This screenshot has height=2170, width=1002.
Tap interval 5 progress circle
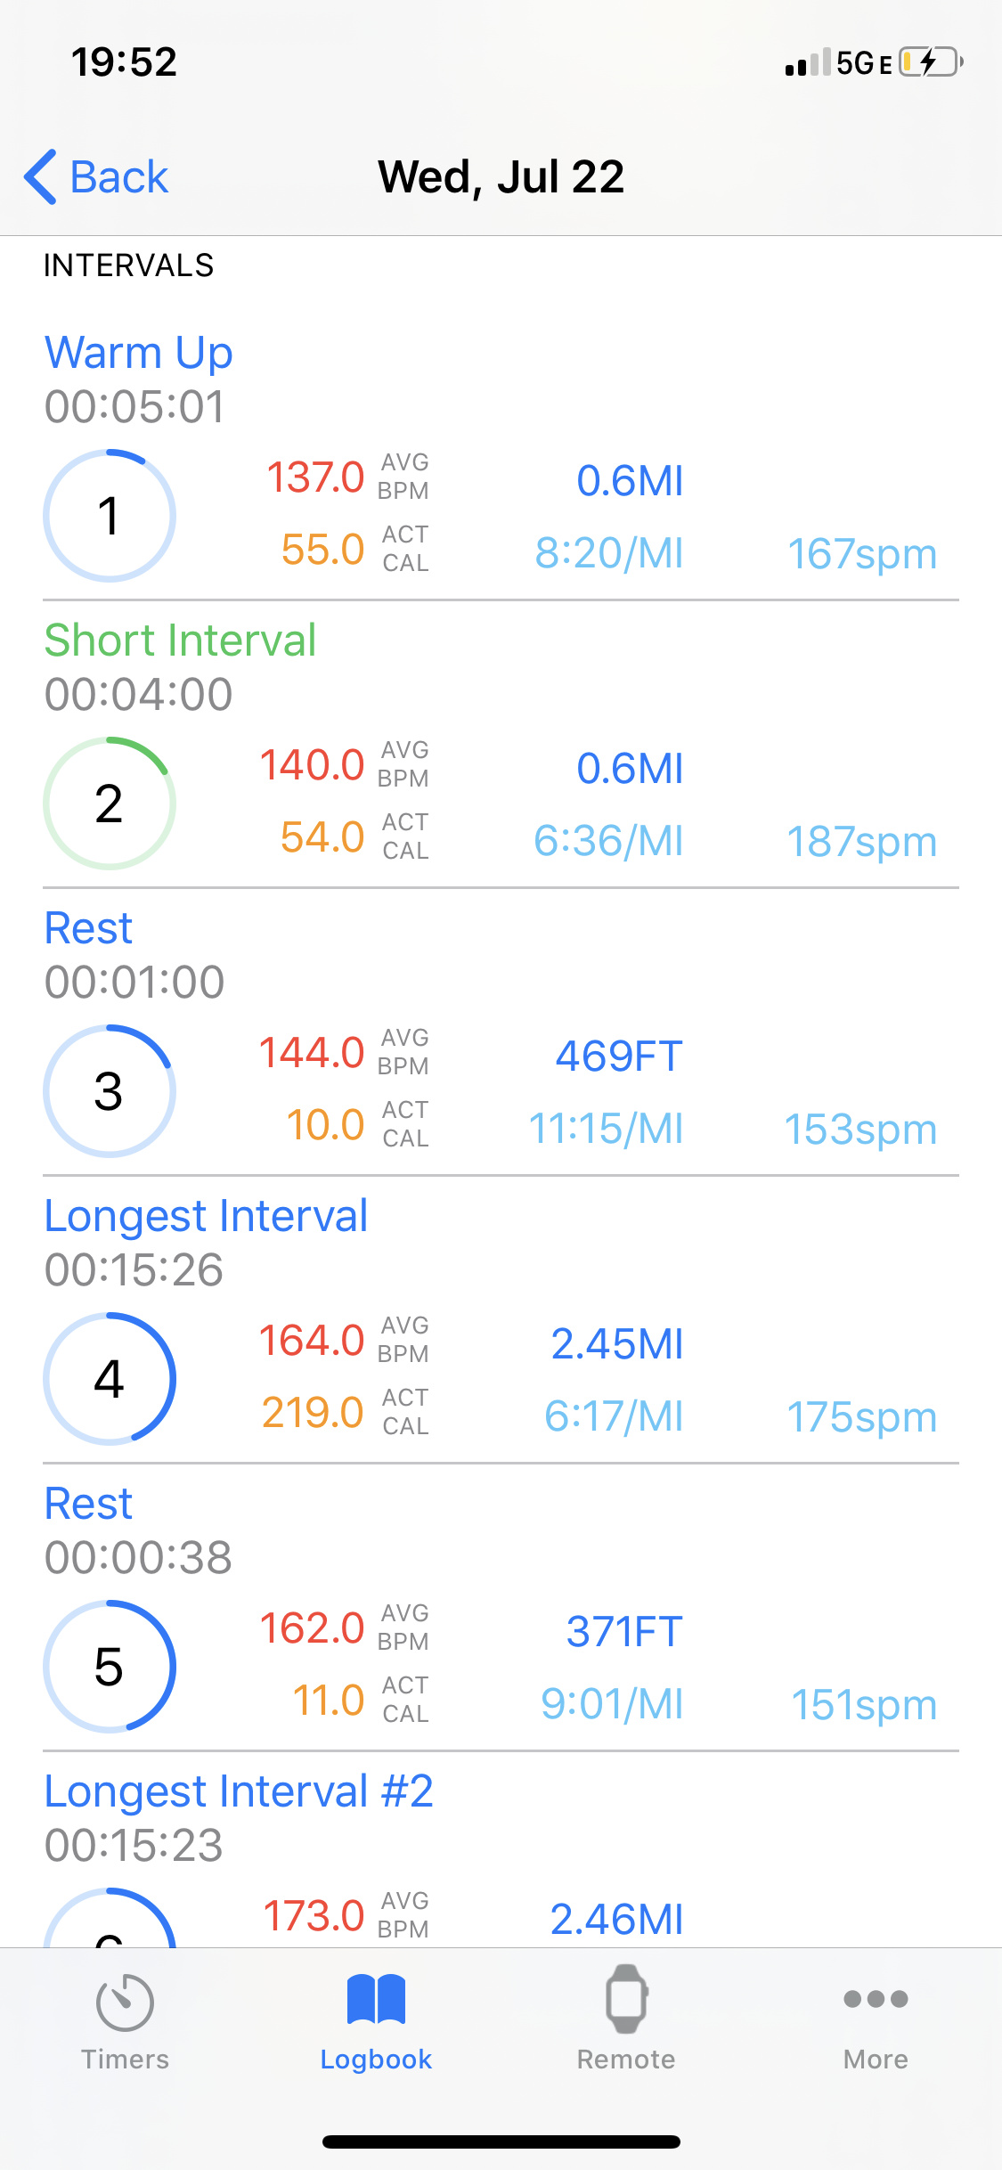(110, 1667)
